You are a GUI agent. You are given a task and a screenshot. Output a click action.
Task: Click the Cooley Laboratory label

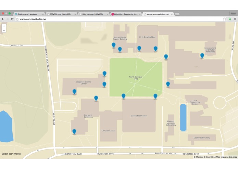[202, 138]
